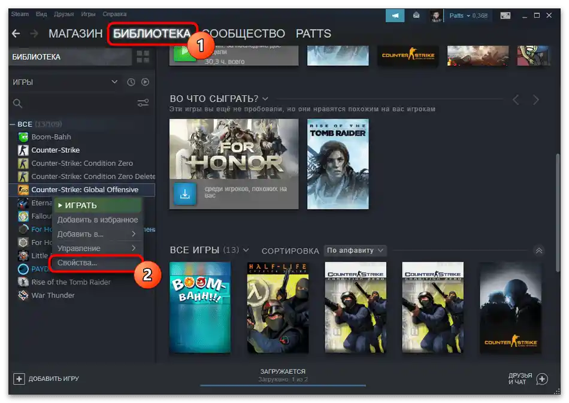Open the Друзья menu
This screenshot has width=569, height=403.
[x=64, y=14]
